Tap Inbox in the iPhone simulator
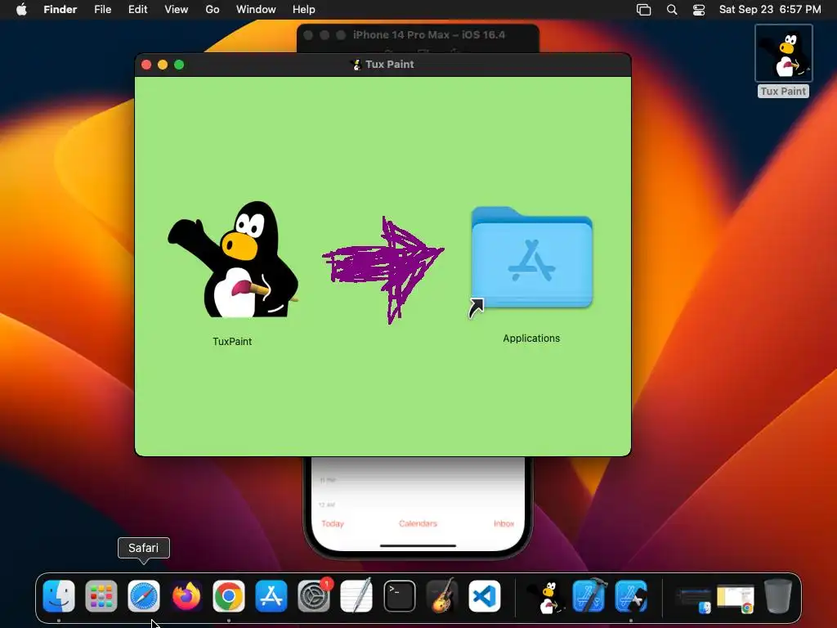Viewport: 837px width, 628px height. pyautogui.click(x=504, y=523)
